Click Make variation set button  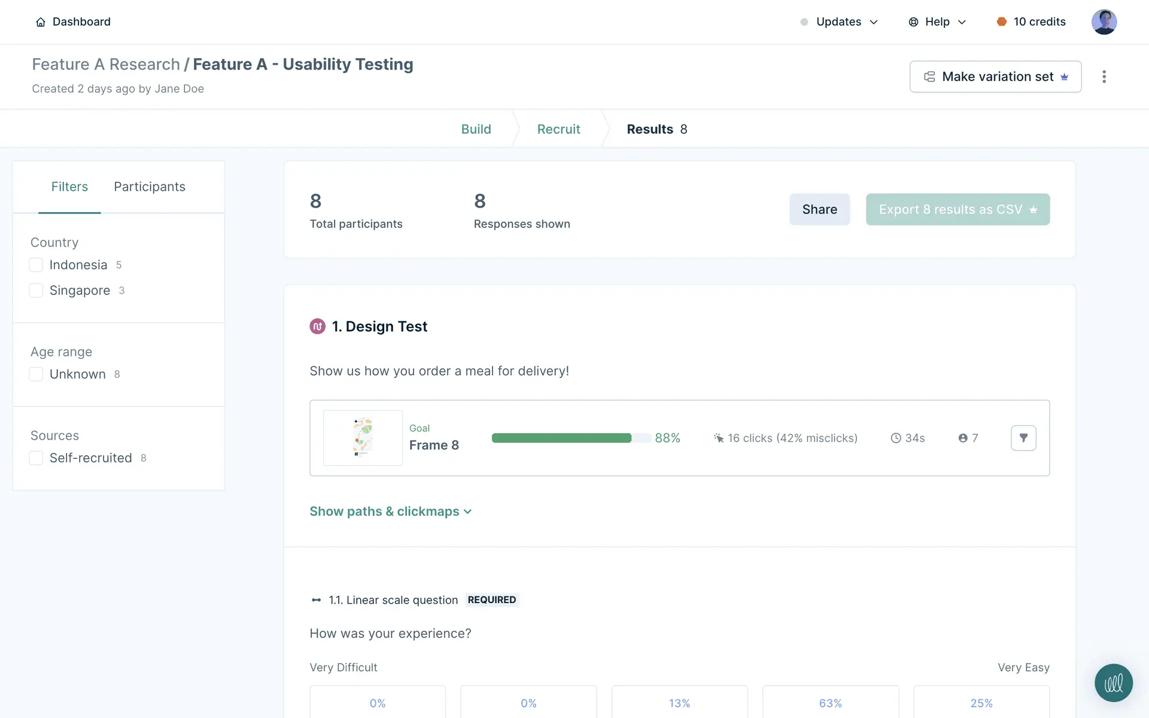coord(995,77)
